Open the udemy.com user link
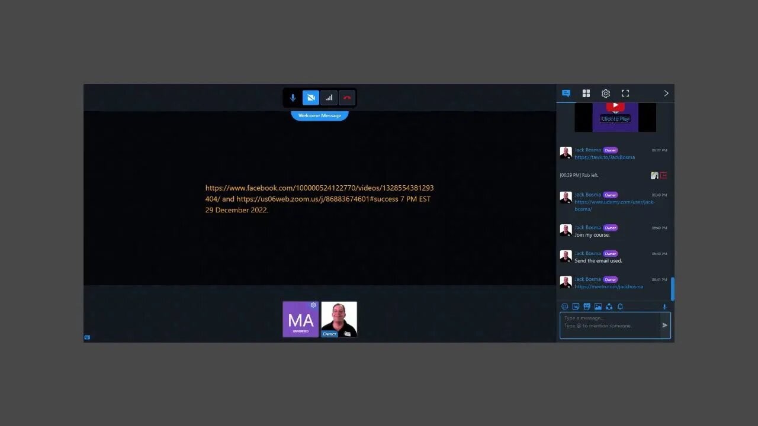This screenshot has height=426, width=758. click(x=614, y=205)
